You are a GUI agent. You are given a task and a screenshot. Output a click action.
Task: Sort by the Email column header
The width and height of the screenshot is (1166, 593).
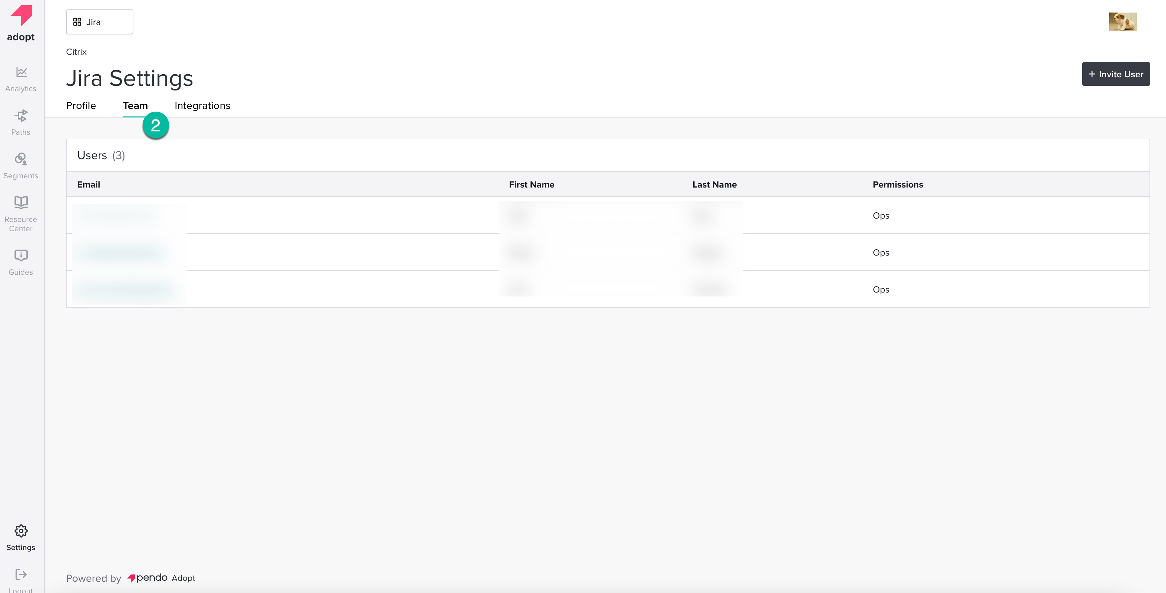pyautogui.click(x=89, y=184)
